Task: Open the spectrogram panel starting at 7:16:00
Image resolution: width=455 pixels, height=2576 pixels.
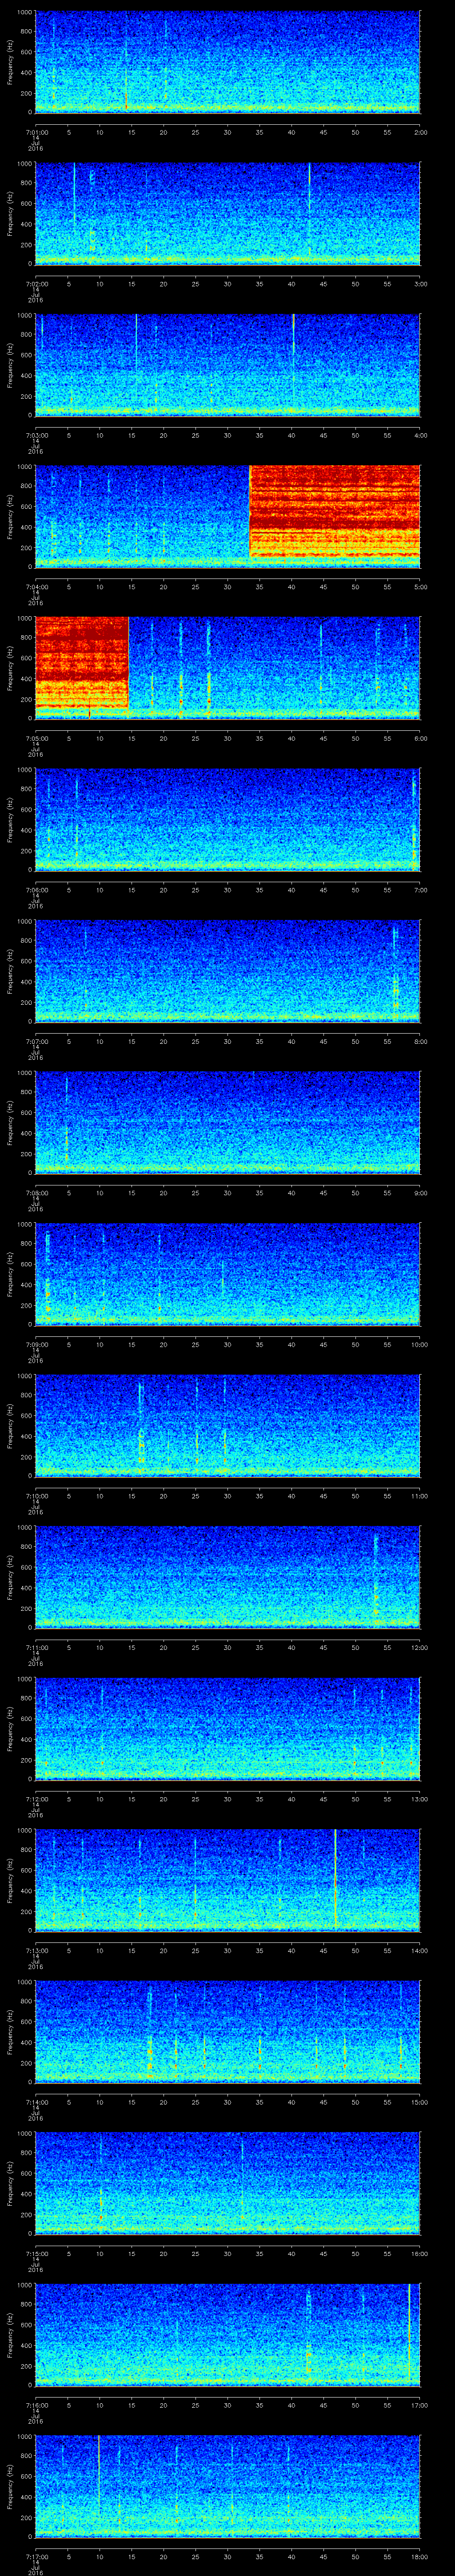Action: (x=227, y=2334)
